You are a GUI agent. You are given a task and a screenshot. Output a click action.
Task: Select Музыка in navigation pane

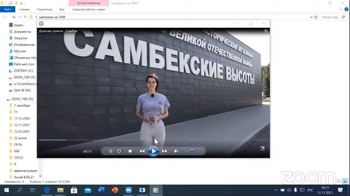coord(17,51)
